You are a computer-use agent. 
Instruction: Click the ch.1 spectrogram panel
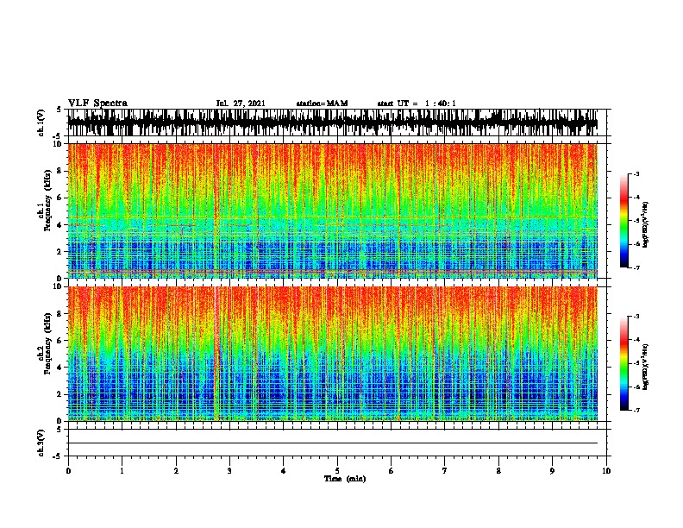pyautogui.click(x=333, y=211)
